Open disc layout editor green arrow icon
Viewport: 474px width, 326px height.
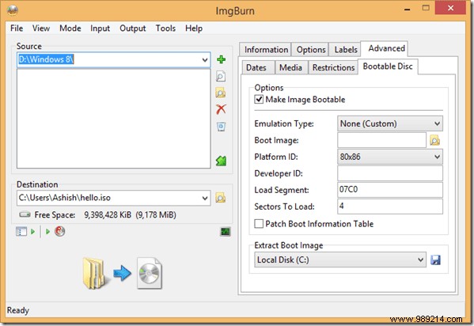[221, 161]
